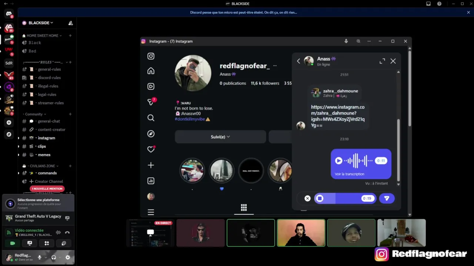Viewport: 474px width, 266px height.
Task: Collapse the CIVILIANS ZONE category
Action: pos(41,166)
